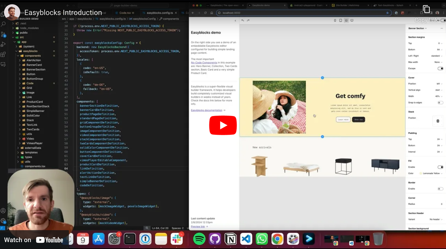Viewport: 446px width, 249px height.
Task: Open Watch on YouTube link
Action: coord(34,240)
